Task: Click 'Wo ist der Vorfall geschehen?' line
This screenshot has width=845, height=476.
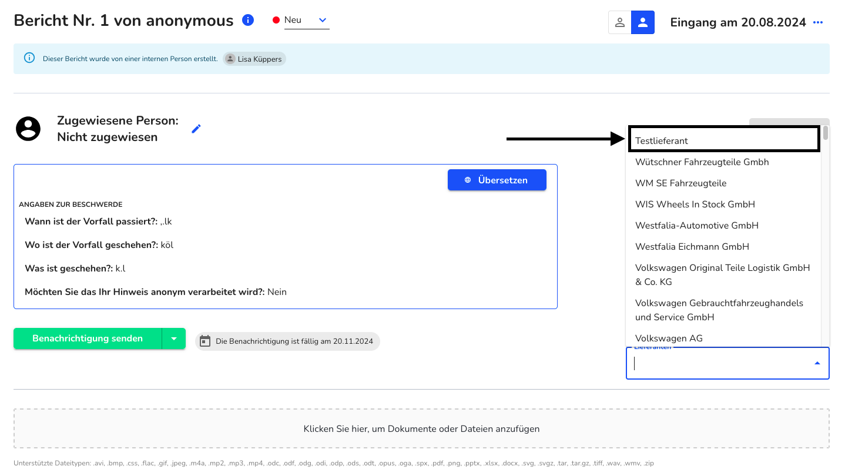Action: pyautogui.click(x=99, y=245)
